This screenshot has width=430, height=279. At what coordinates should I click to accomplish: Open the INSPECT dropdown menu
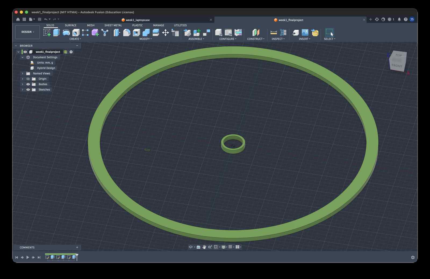click(278, 39)
